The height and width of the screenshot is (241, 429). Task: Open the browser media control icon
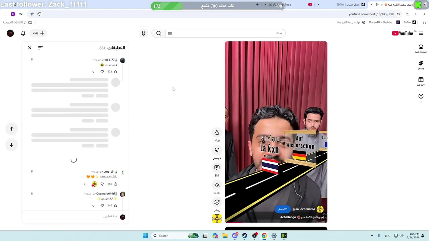tap(21, 14)
